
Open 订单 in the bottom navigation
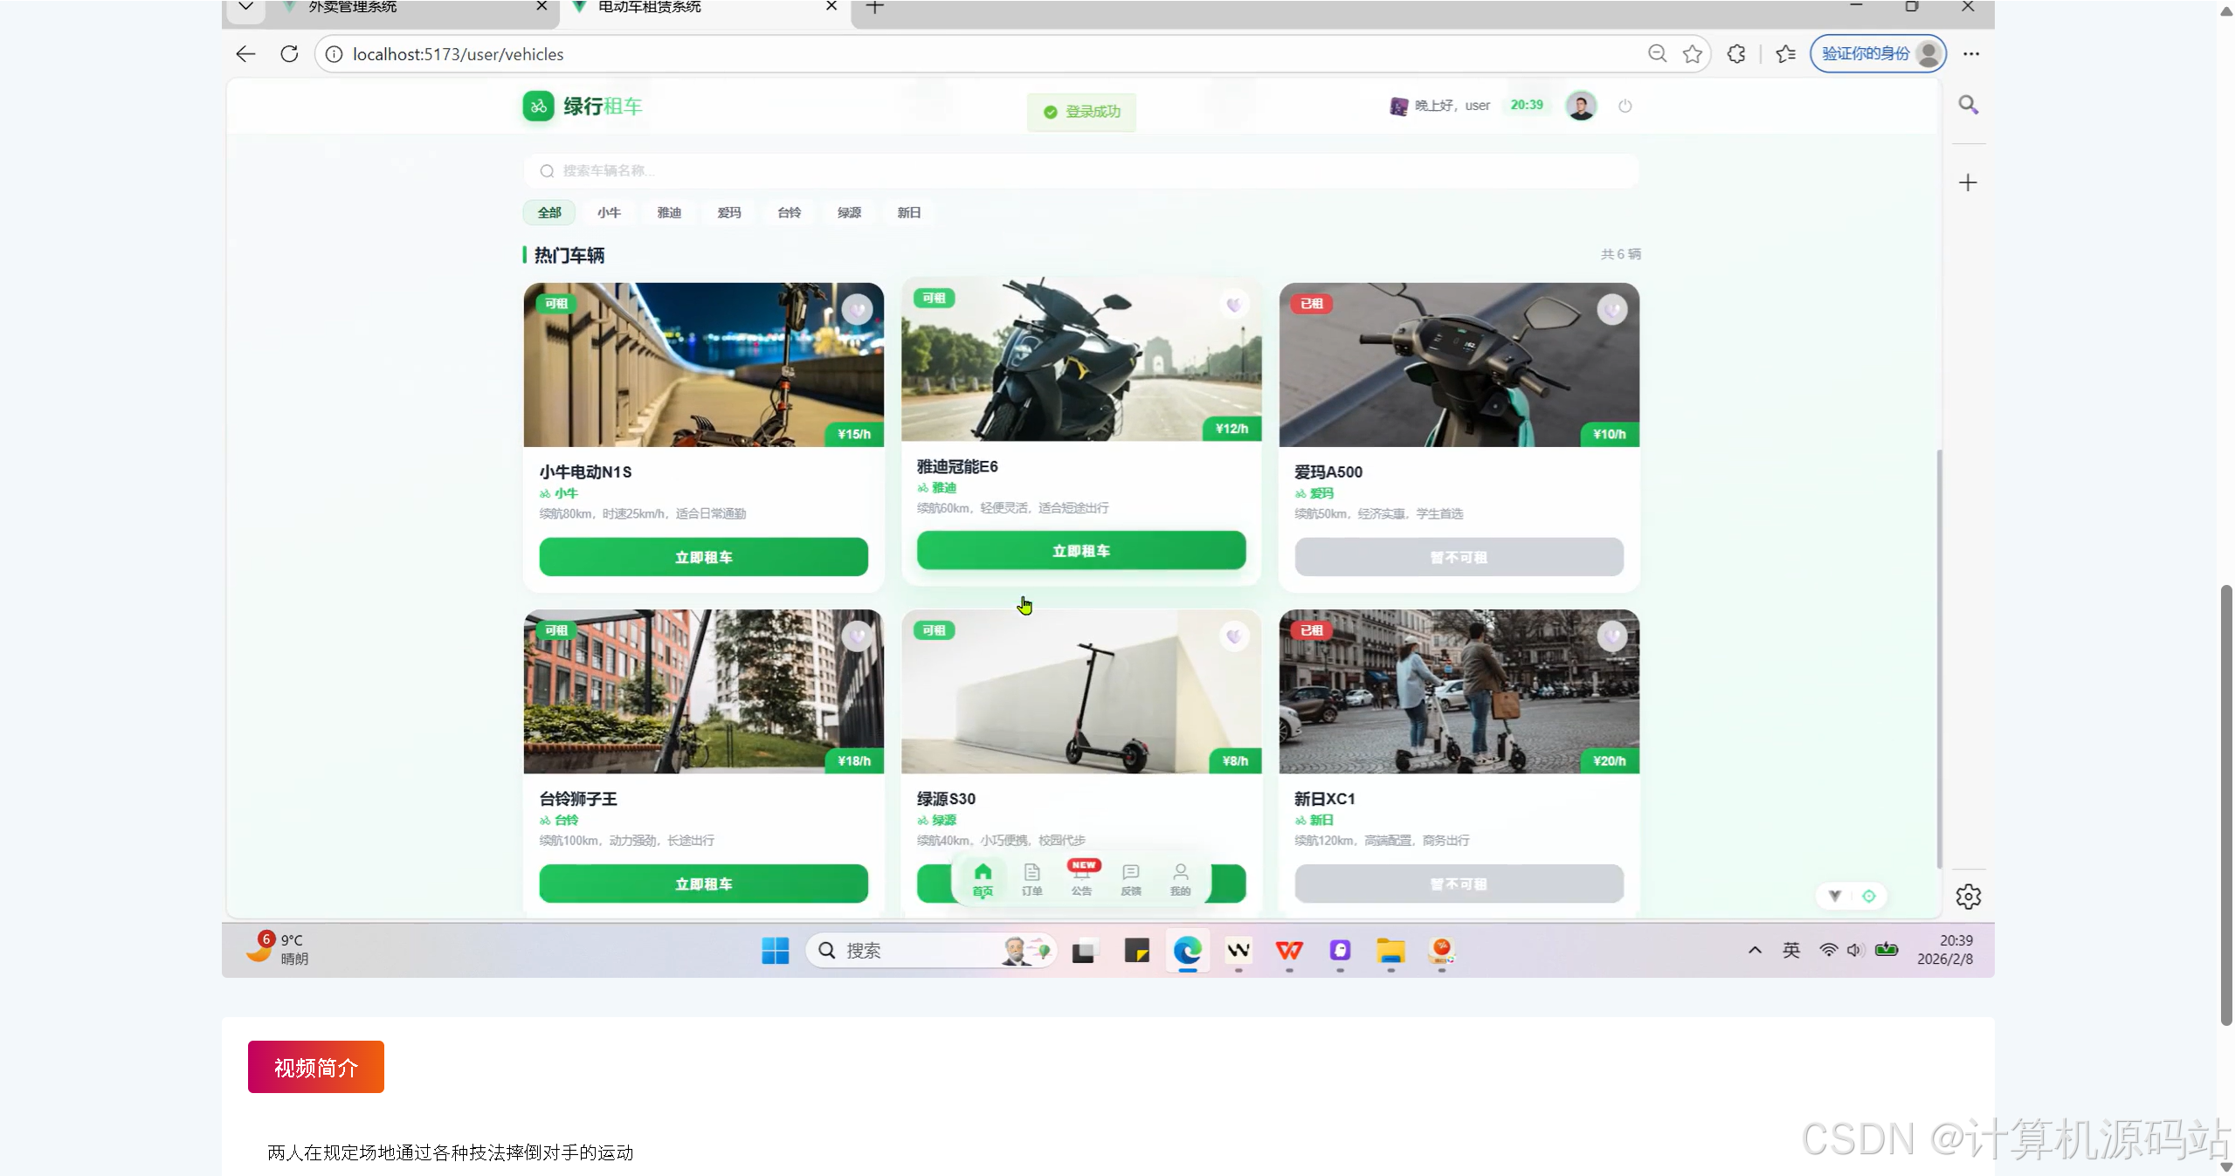[x=1032, y=880]
